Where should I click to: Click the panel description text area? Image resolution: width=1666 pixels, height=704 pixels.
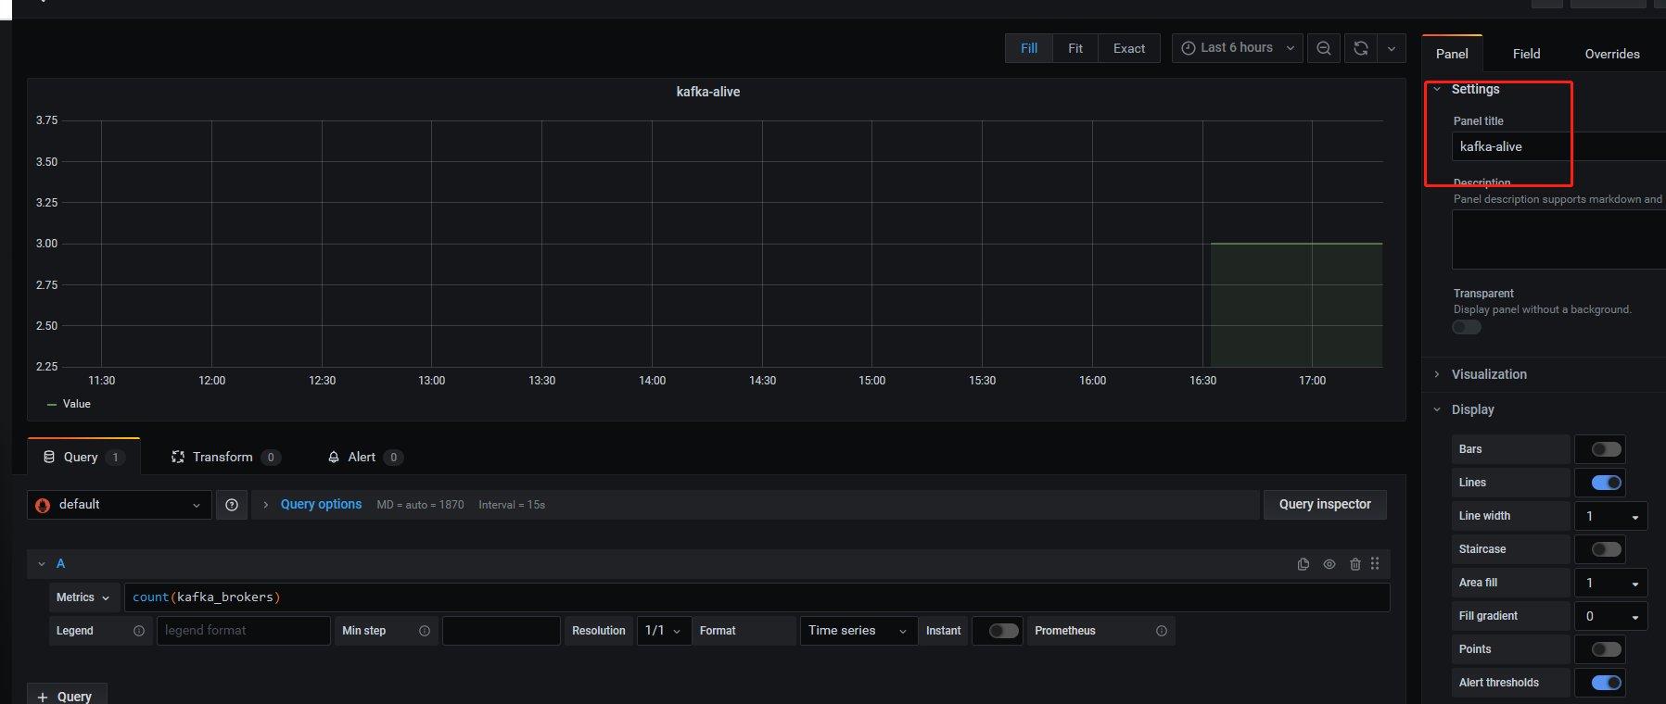1558,239
